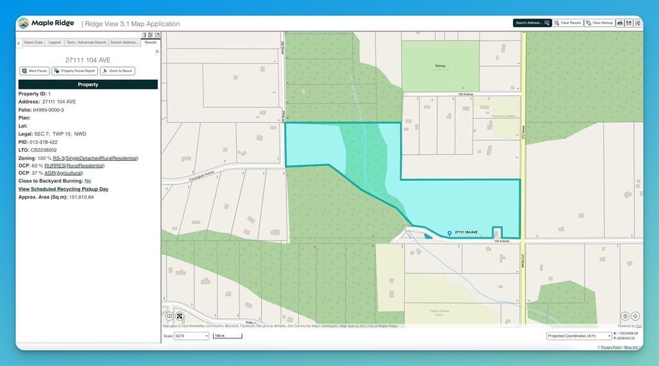Click the locate/GPS target icon on map
The image size is (659, 366).
coord(635,316)
